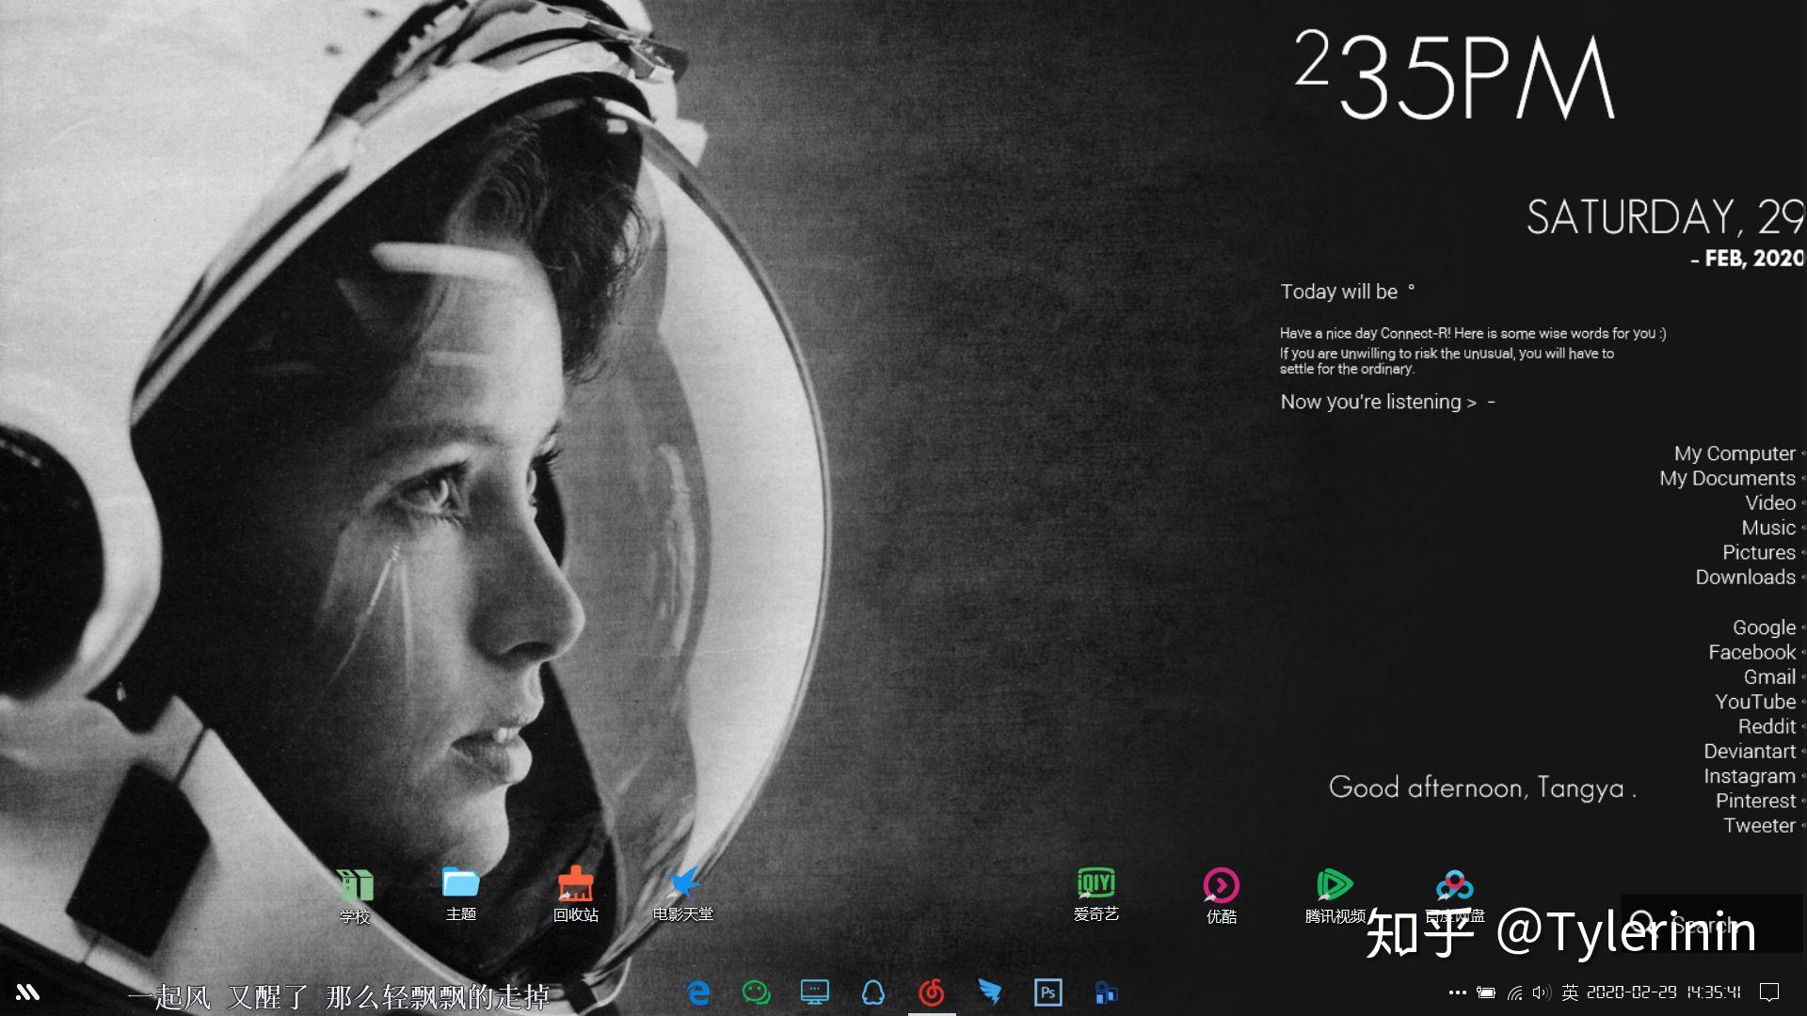Open the Video folder link

1770,502
